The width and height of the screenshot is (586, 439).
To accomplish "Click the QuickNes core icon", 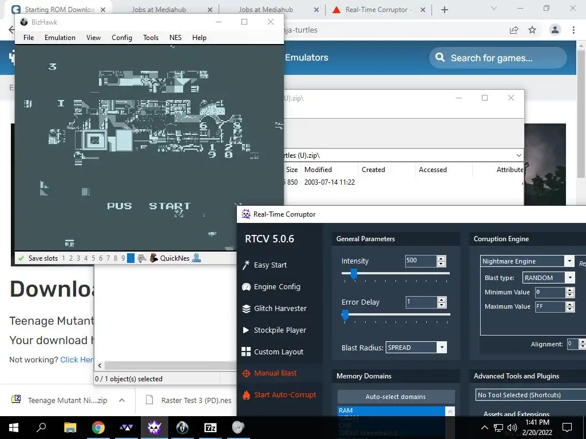I will pyautogui.click(x=153, y=258).
